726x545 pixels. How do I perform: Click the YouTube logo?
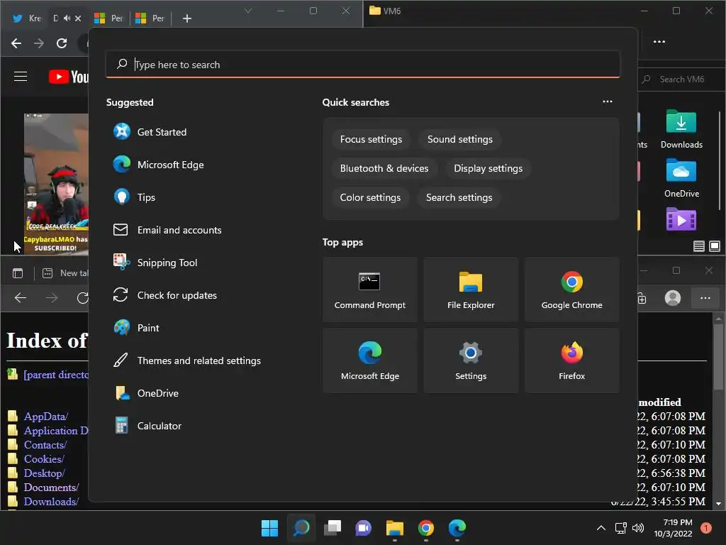68,77
